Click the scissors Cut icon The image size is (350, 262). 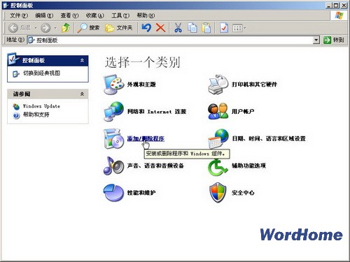point(178,28)
